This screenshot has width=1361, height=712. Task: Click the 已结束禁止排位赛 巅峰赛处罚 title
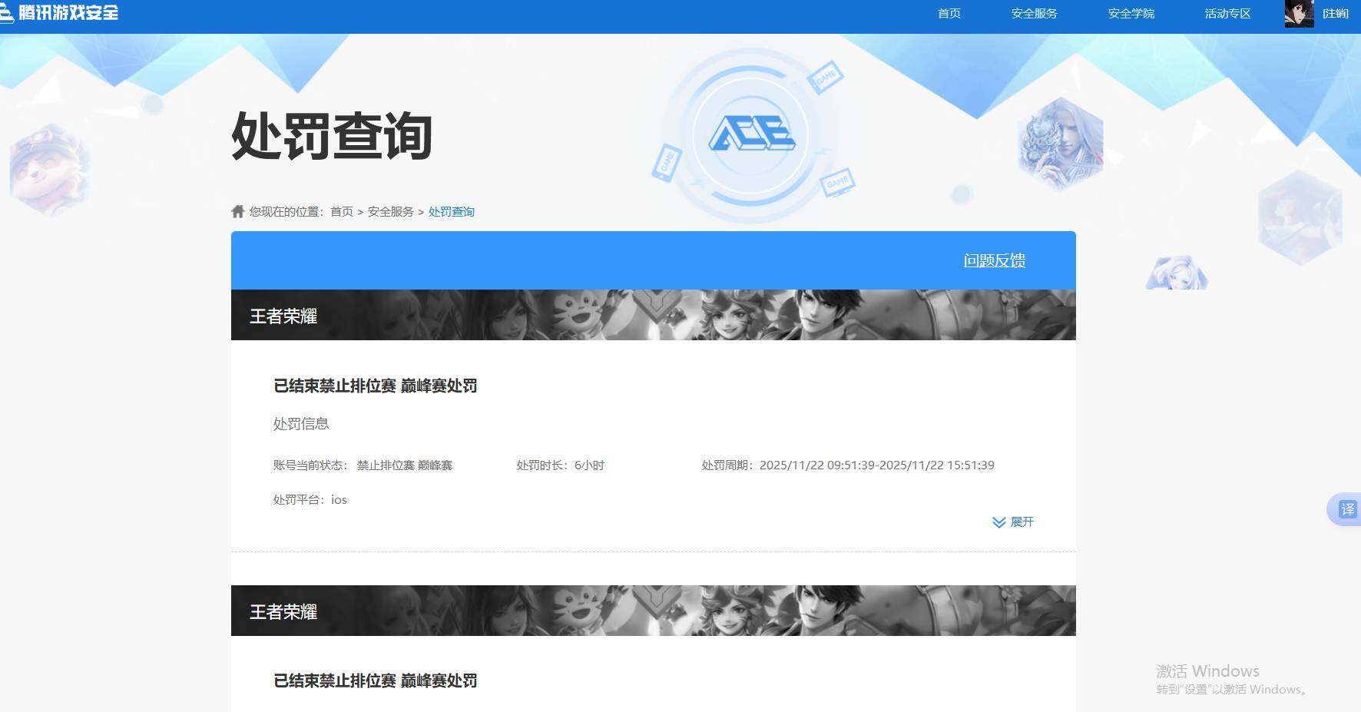375,386
